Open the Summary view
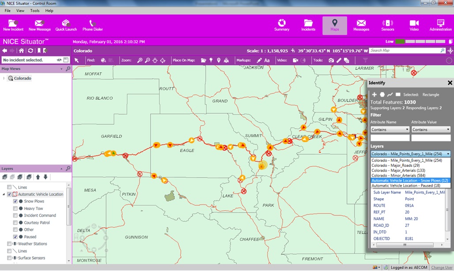This screenshot has width=454, height=271. pyautogui.click(x=282, y=25)
